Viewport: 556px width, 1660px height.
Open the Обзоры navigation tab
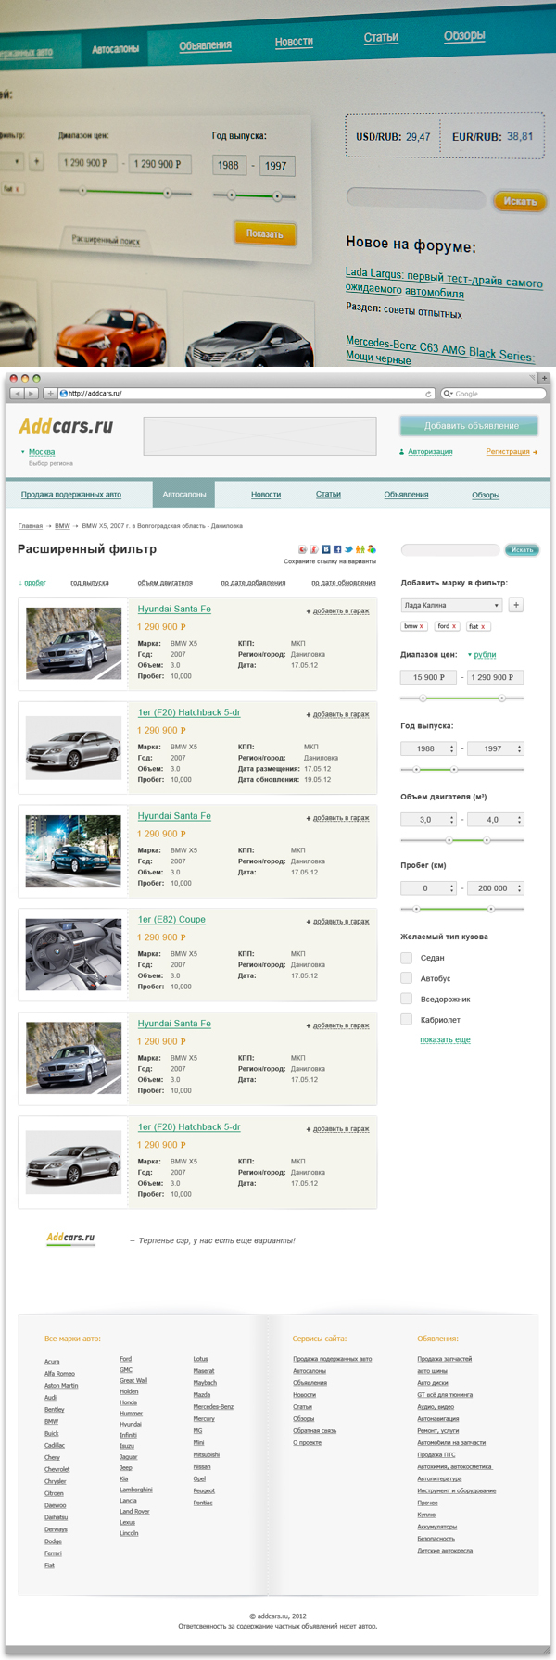coord(486,495)
